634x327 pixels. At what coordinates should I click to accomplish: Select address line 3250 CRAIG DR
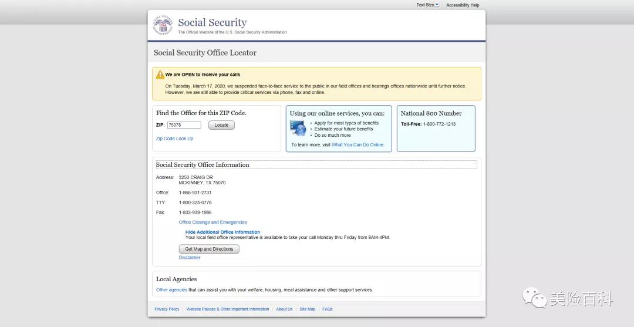(x=195, y=177)
